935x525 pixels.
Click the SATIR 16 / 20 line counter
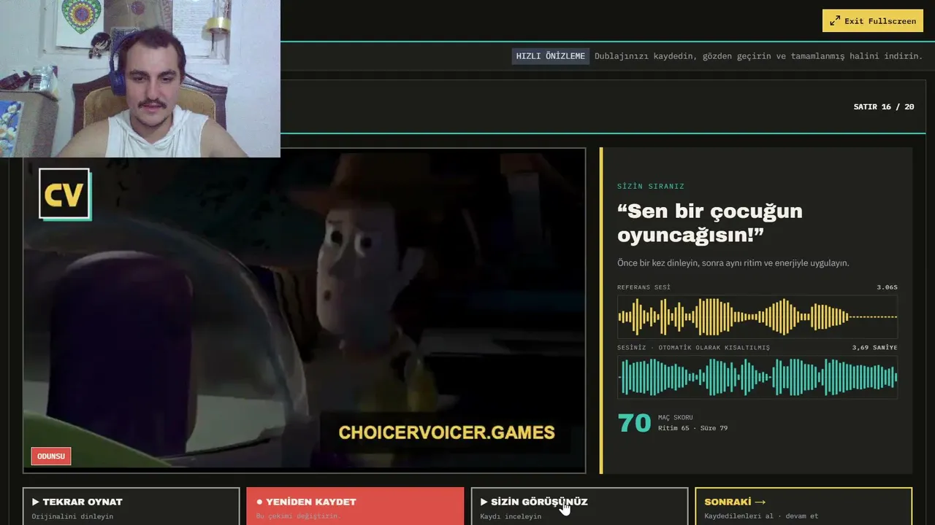(884, 106)
